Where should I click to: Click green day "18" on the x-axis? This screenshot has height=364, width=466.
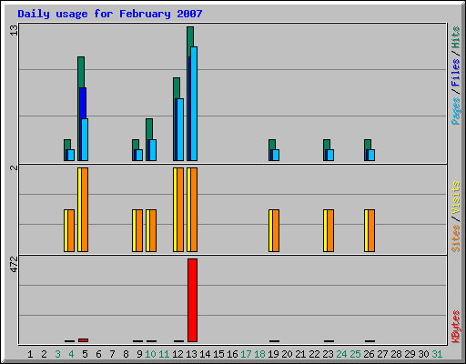click(259, 354)
